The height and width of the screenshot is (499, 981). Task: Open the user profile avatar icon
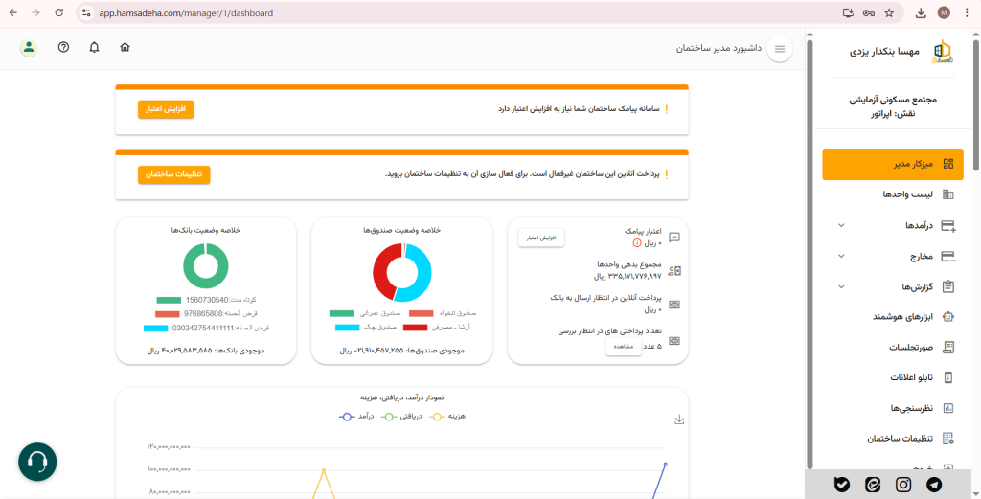point(28,48)
